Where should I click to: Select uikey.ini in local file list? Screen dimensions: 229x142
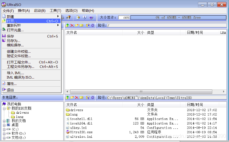pos(78,128)
